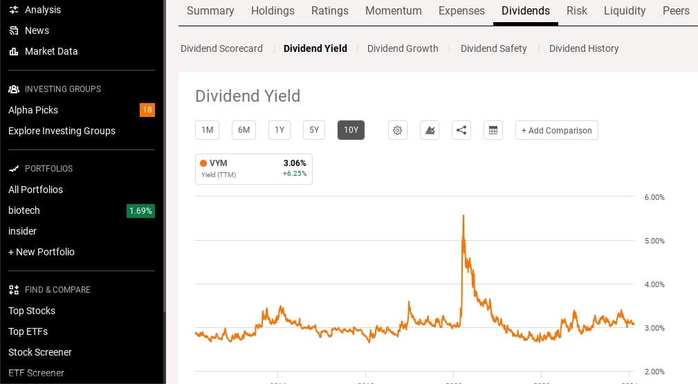The image size is (698, 384).
Task: Open chart settings gear icon
Action: (x=398, y=130)
